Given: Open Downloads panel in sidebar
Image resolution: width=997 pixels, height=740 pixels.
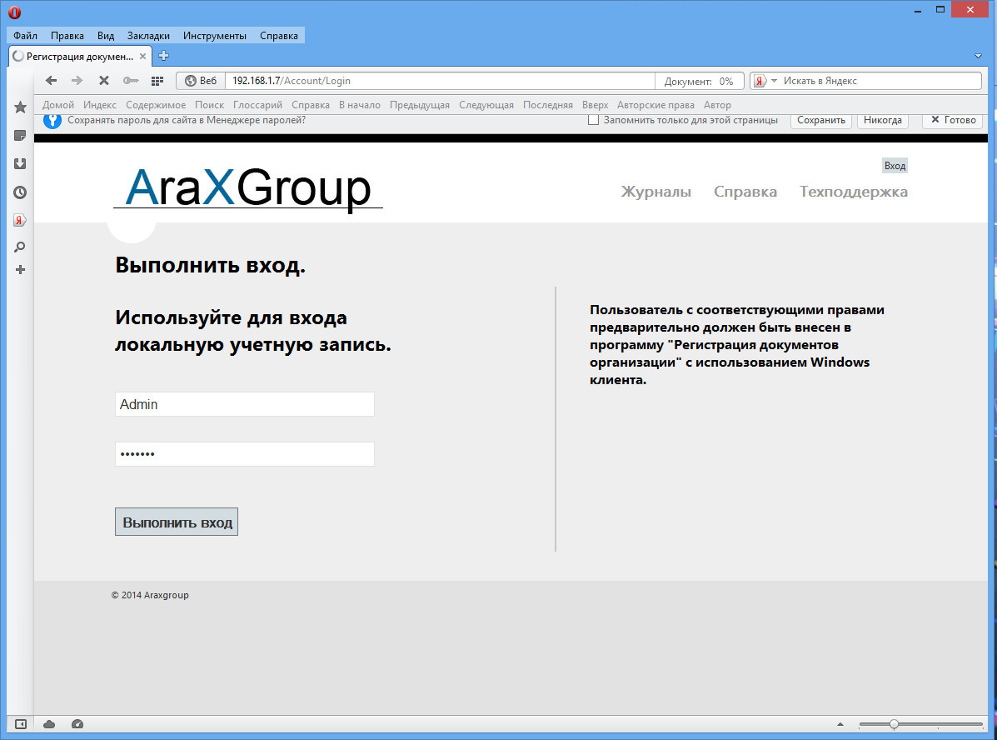Looking at the screenshot, I should [x=20, y=163].
